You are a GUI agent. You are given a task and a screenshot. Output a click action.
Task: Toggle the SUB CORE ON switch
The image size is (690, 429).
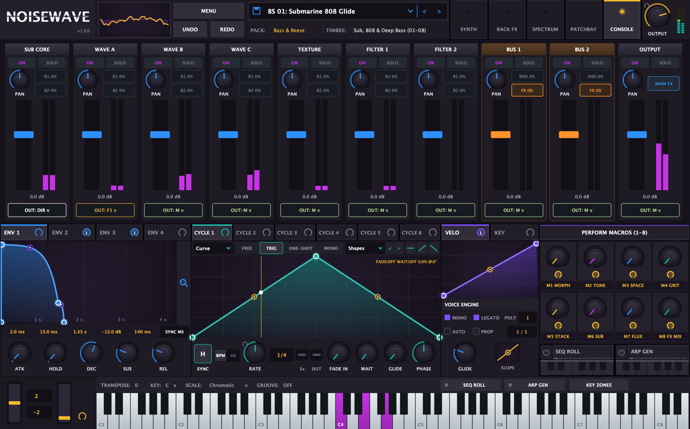[22, 63]
